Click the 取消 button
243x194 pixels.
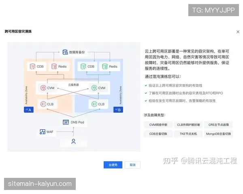[132, 165]
